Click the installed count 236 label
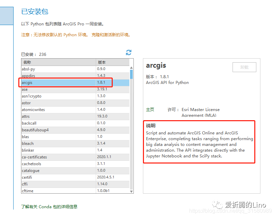 click(x=34, y=55)
